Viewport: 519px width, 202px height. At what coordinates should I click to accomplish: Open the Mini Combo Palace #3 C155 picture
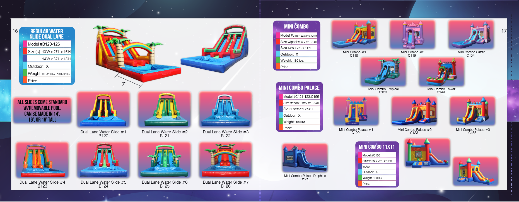point(473,111)
